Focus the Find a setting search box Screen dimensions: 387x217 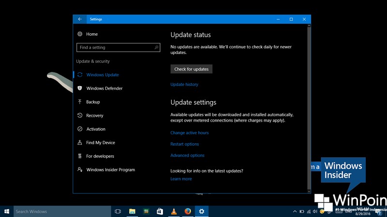tap(118, 47)
